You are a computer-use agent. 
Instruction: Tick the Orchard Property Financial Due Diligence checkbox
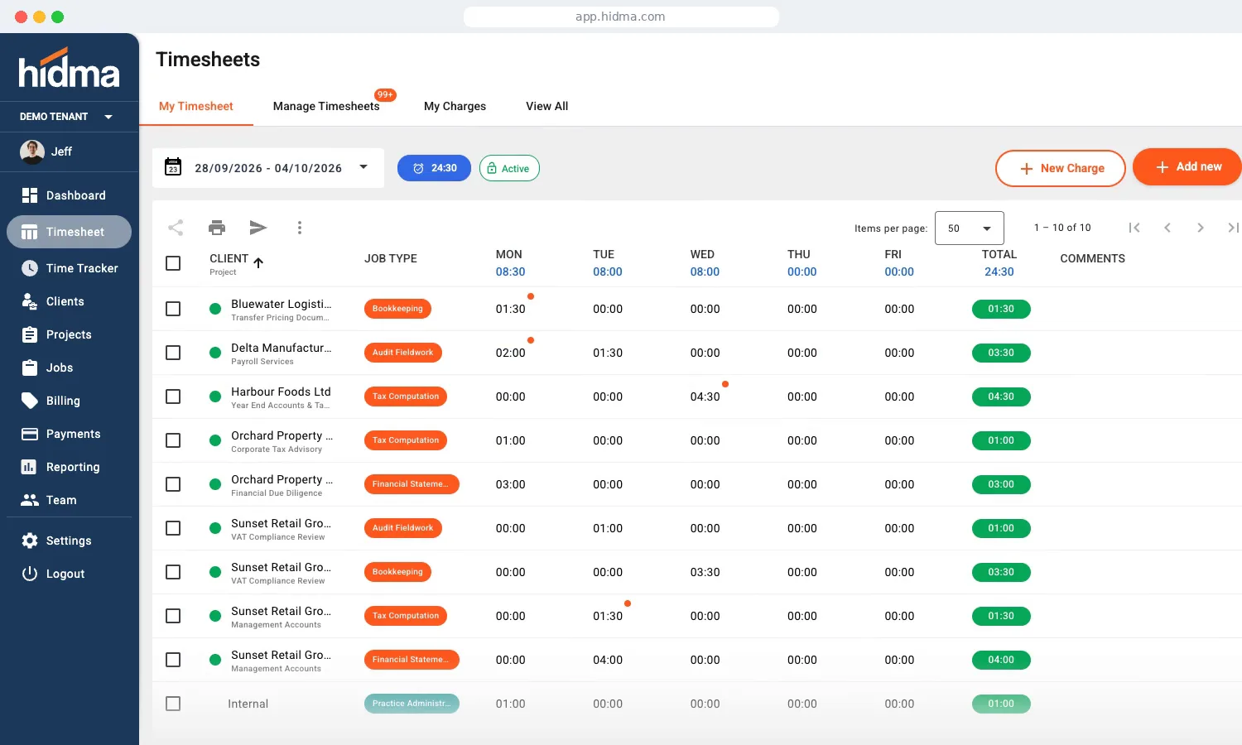point(173,484)
